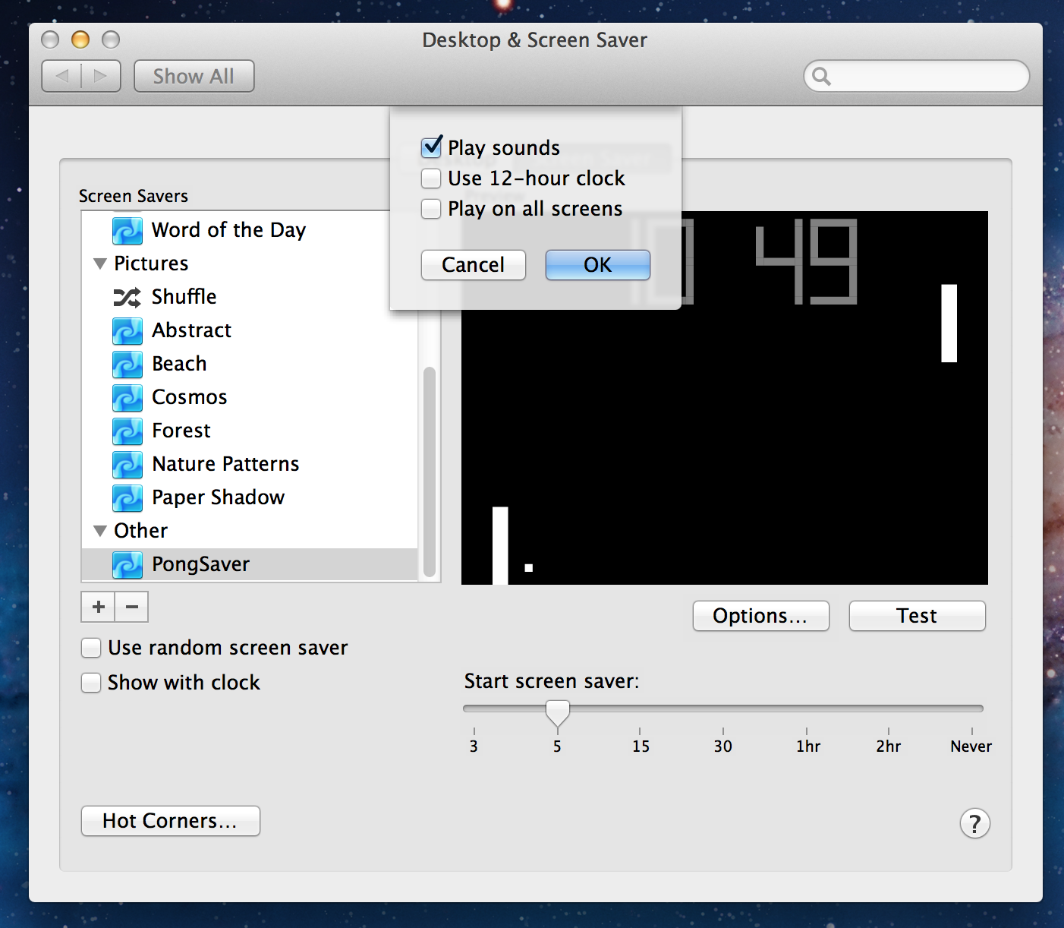Screen dimensions: 1064x928
Task: Click Show All preferences button
Action: 194,76
